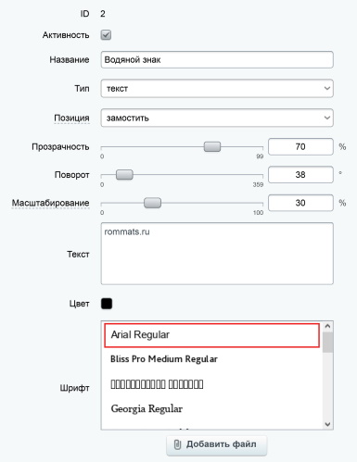Click the font list scroll up arrow
Viewport: 357px width, 462px height.
[327, 326]
